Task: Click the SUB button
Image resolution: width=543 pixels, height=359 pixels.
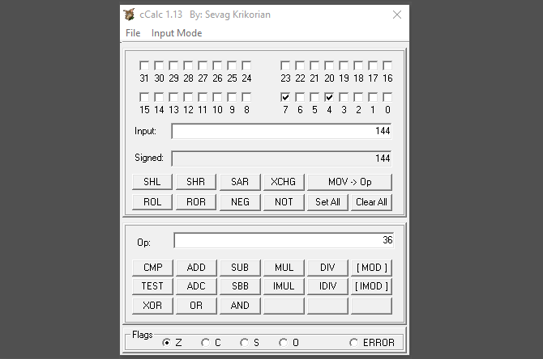Action: coord(240,268)
